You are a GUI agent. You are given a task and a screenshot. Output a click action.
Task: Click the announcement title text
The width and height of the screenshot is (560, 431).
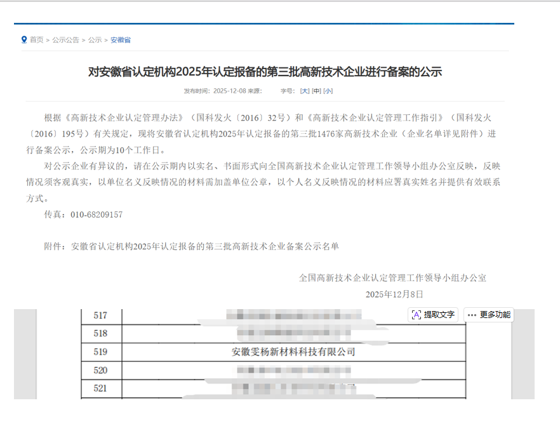279,72
